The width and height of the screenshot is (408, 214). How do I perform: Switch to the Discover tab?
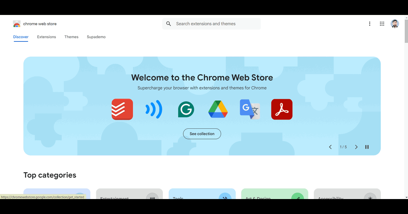click(x=21, y=37)
